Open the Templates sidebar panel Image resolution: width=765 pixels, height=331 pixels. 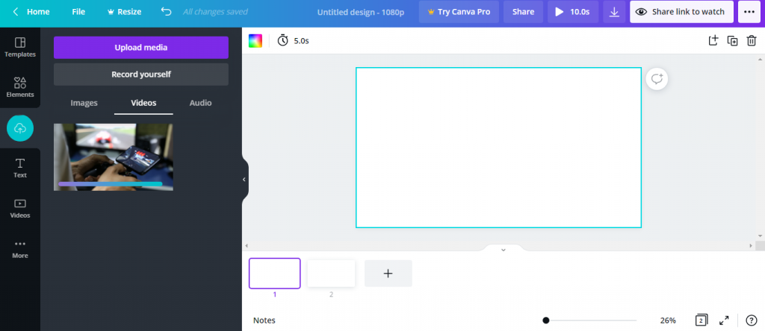click(x=20, y=47)
